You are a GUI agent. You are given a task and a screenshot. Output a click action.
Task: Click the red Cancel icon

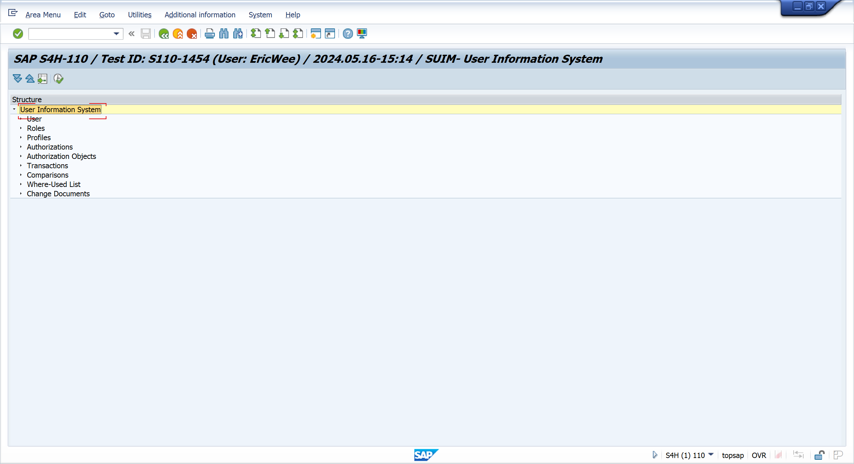pos(192,34)
